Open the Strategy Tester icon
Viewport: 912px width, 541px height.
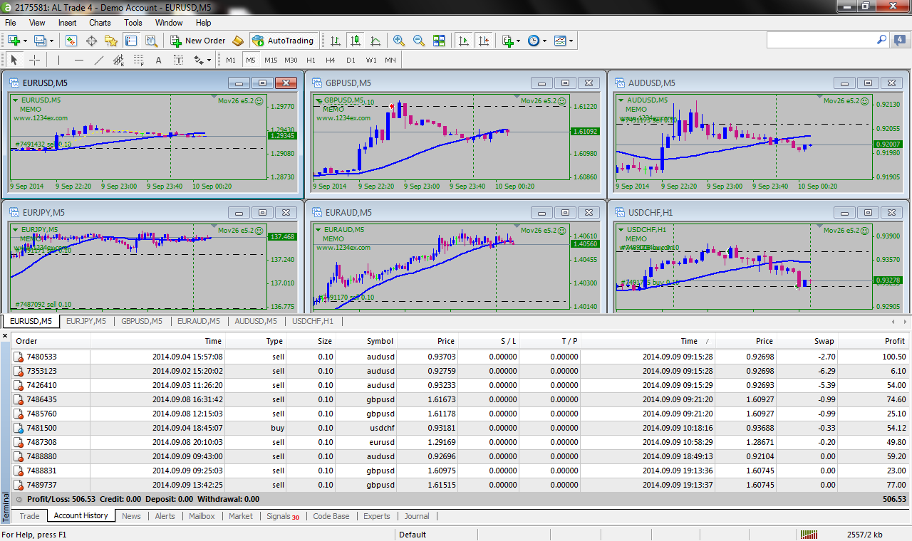tap(151, 41)
